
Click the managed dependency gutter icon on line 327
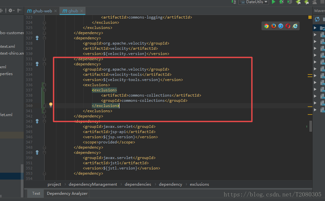pyautogui.click(x=37, y=38)
